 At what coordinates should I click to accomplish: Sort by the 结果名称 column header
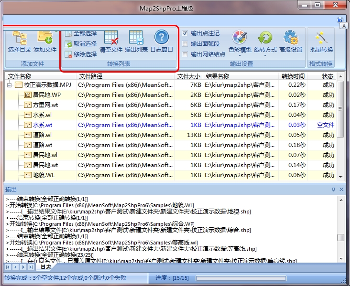pyautogui.click(x=241, y=76)
